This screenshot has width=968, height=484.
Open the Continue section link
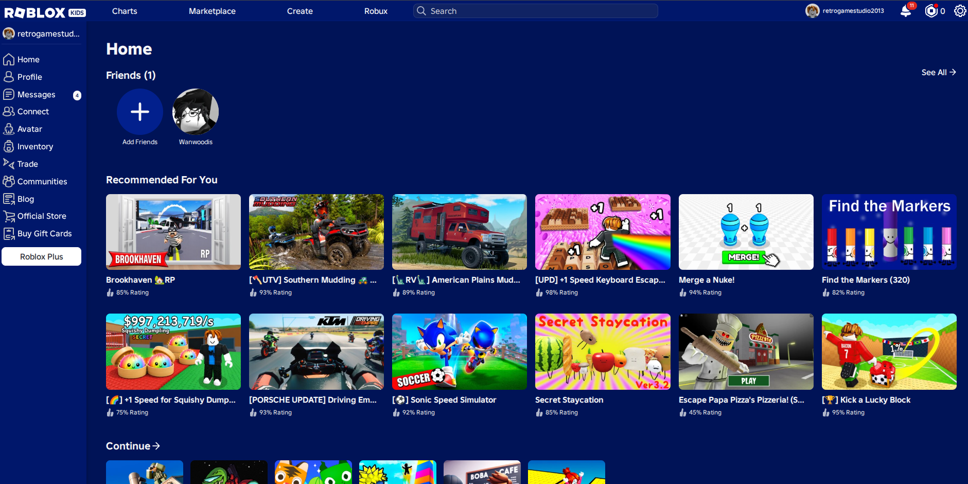[x=133, y=446]
